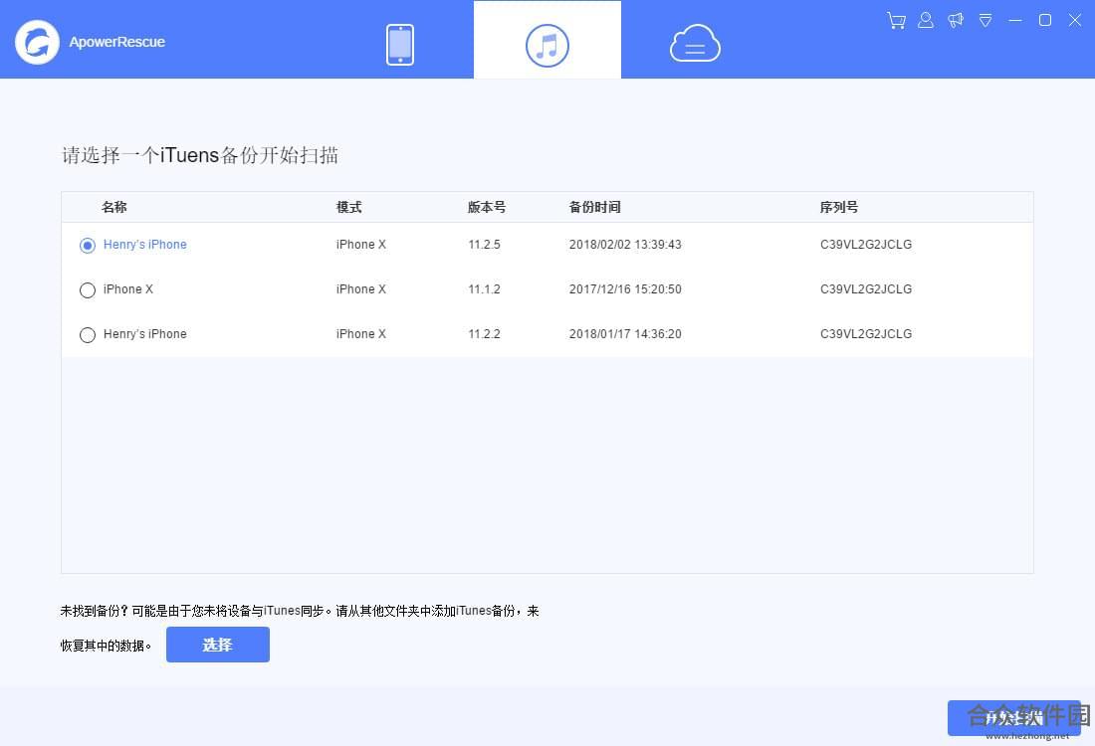Click the backup name 'iPhone X' in 11.1.2 row

[127, 288]
